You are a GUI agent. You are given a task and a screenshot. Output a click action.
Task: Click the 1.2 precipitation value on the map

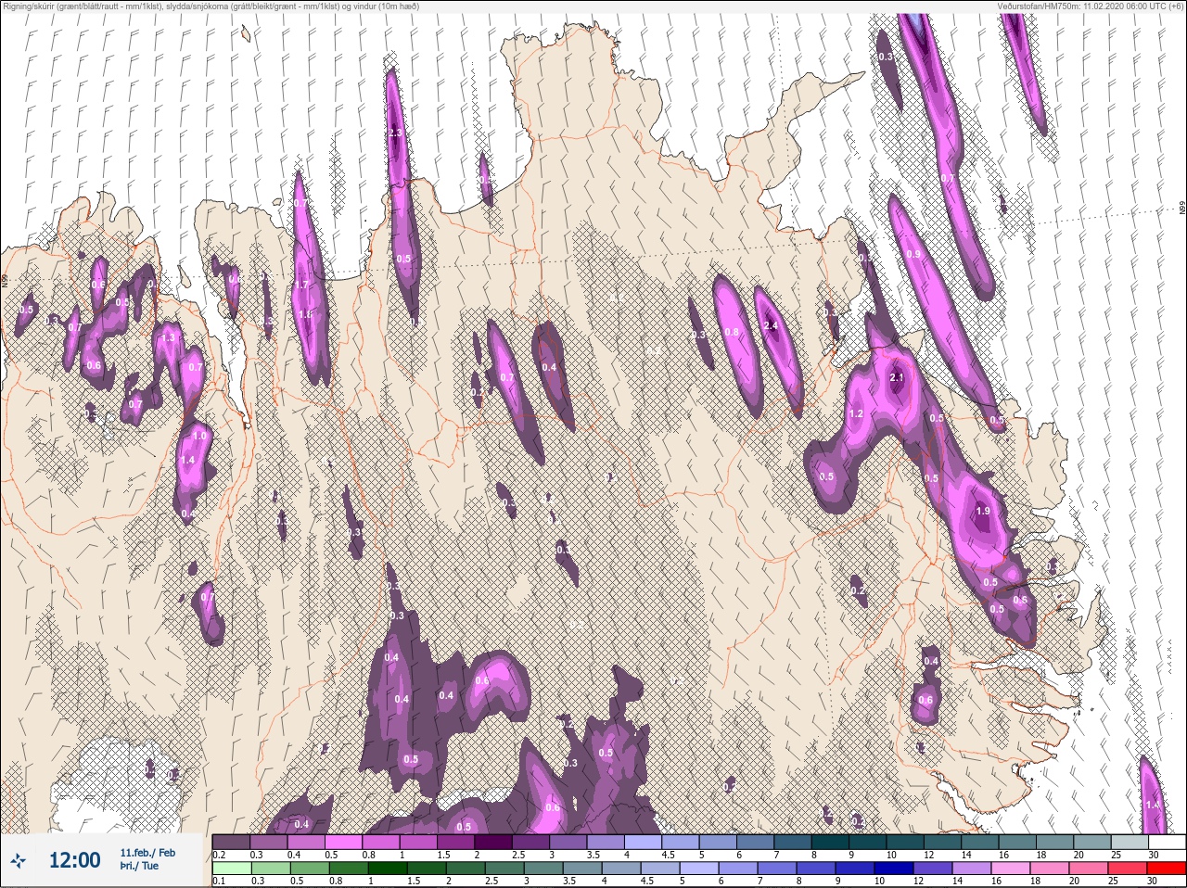point(856,413)
